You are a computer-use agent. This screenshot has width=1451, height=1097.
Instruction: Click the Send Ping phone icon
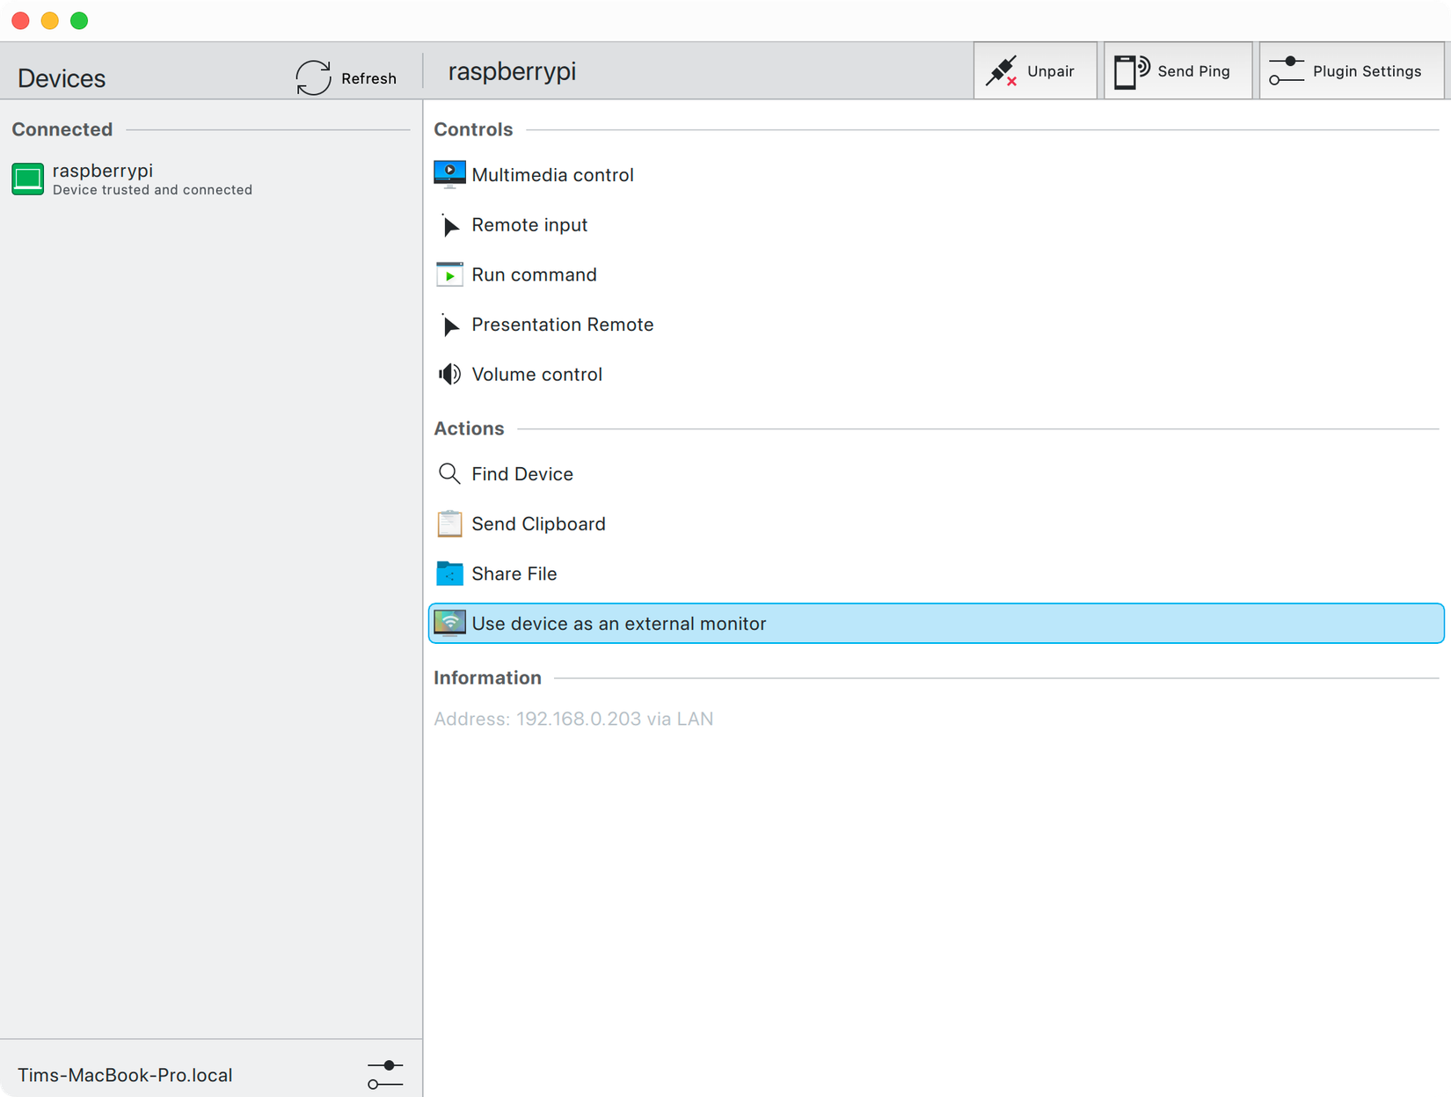click(x=1130, y=69)
